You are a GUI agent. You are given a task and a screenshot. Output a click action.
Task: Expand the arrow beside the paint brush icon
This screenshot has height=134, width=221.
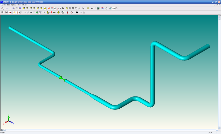[x=60, y=9]
